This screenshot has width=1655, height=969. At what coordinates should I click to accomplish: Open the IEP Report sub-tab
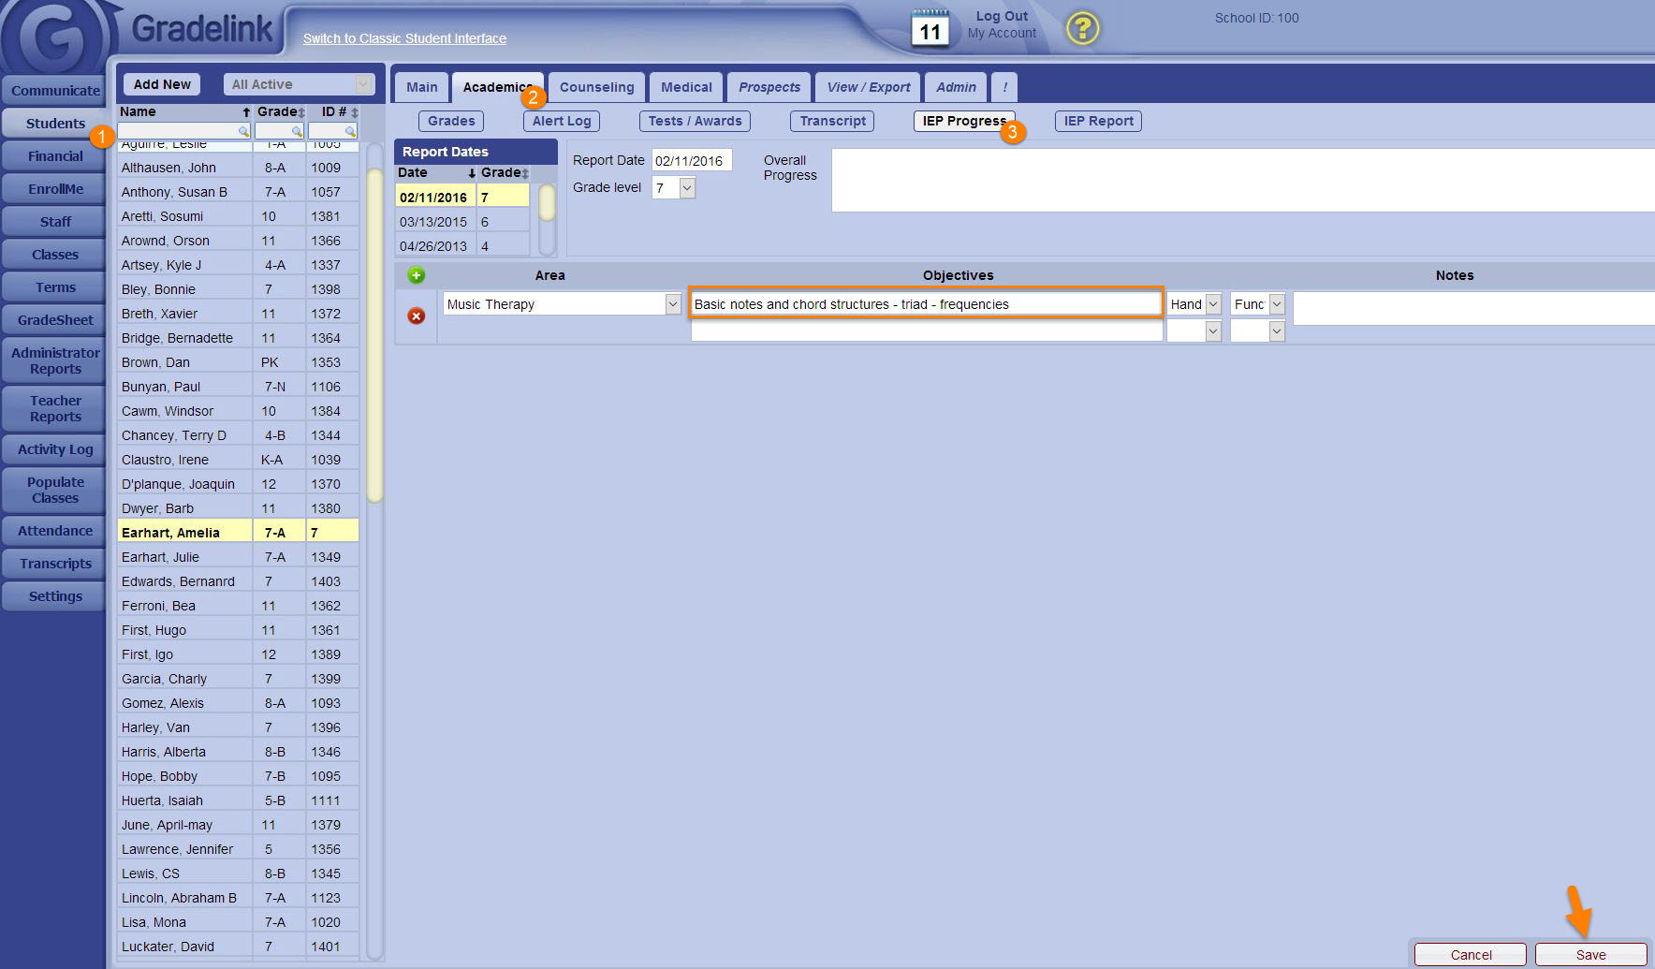[1098, 121]
